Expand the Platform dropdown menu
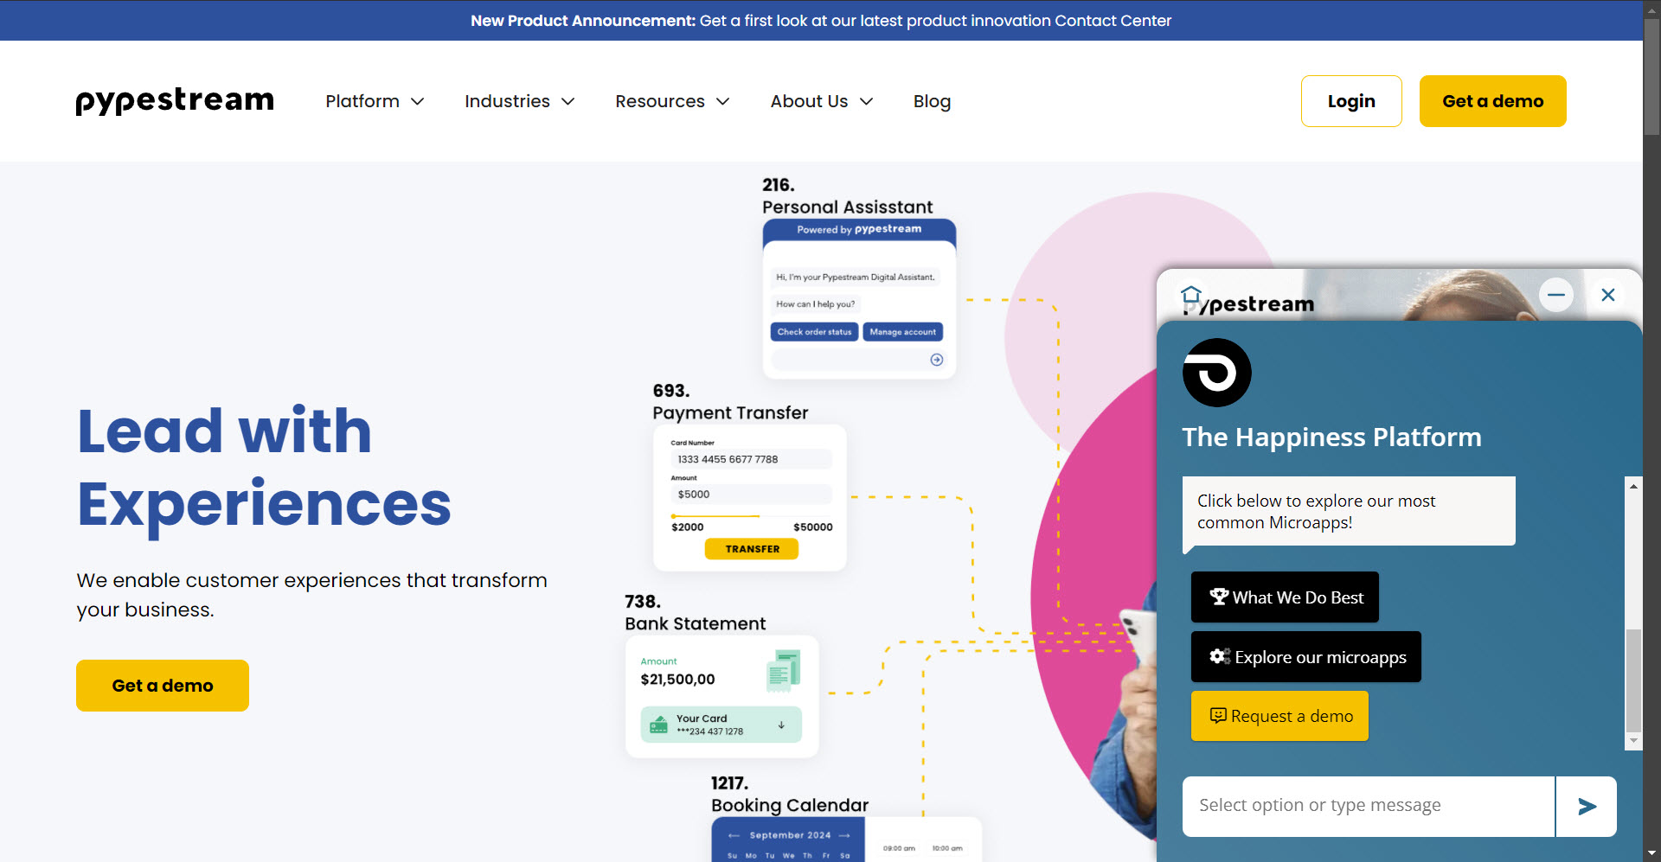 tap(375, 101)
